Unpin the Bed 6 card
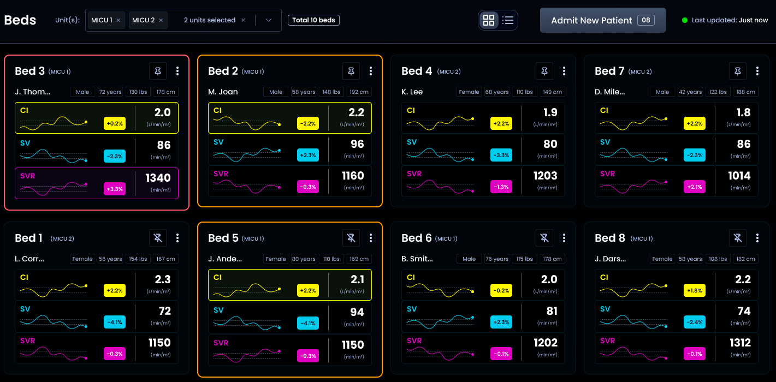Screen dimensions: 776x382 pyautogui.click(x=544, y=238)
